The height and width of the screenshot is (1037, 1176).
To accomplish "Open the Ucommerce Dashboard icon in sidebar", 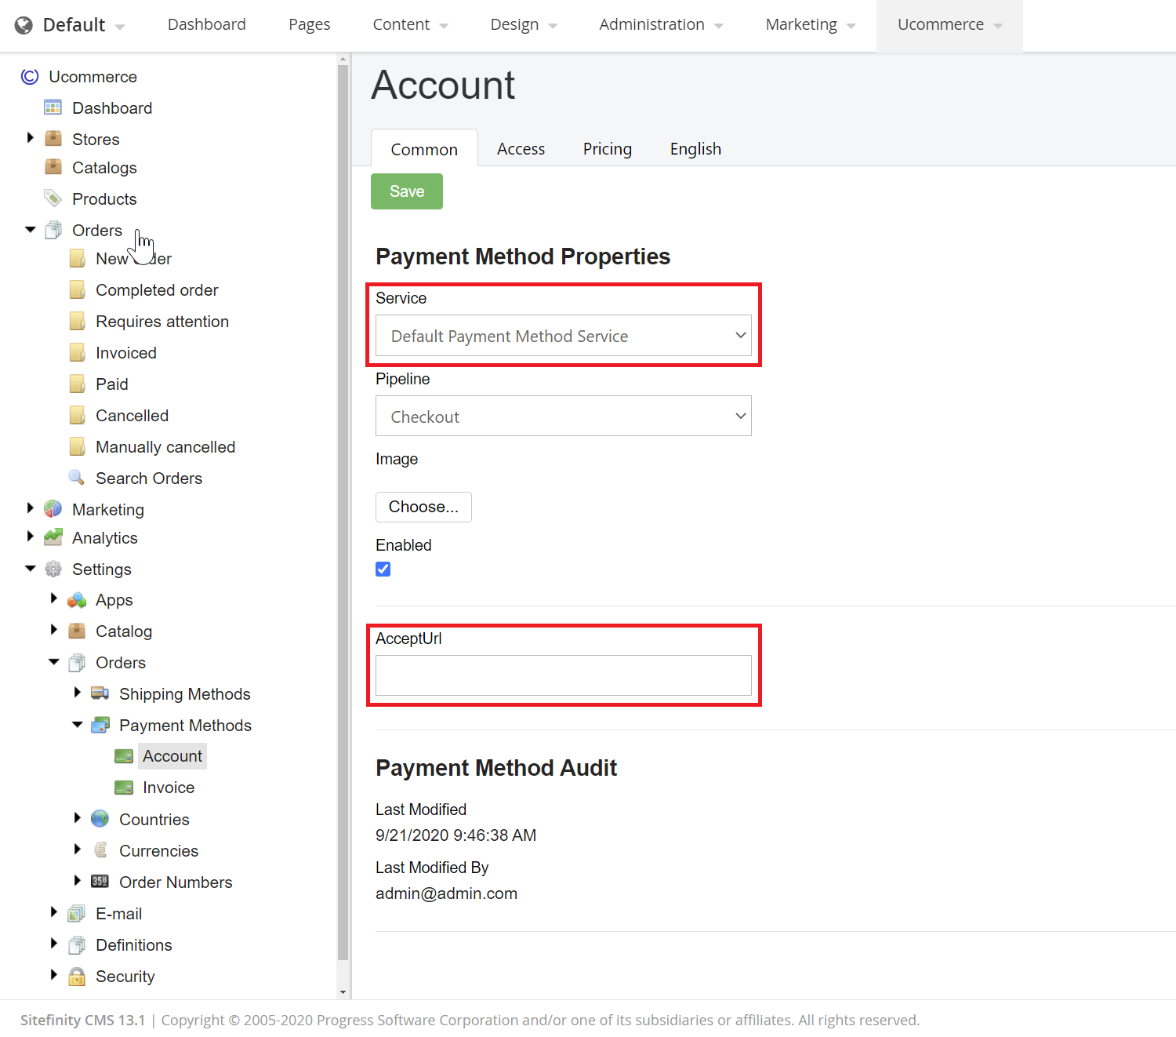I will tap(53, 107).
